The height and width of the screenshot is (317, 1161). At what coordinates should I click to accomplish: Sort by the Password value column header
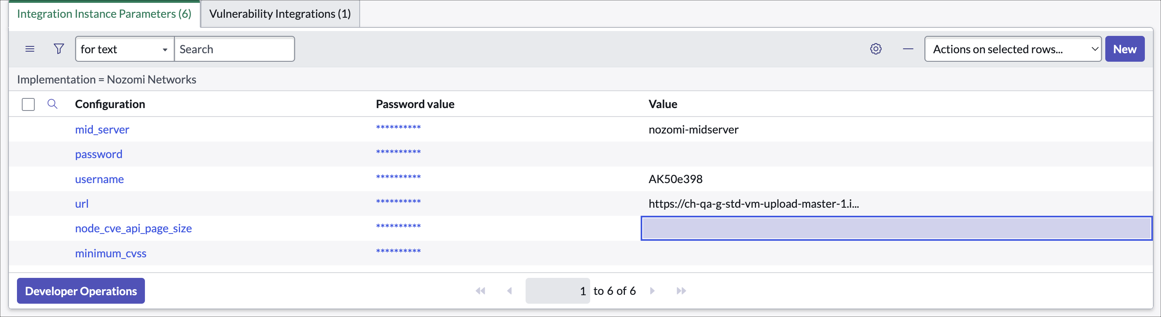coord(415,104)
